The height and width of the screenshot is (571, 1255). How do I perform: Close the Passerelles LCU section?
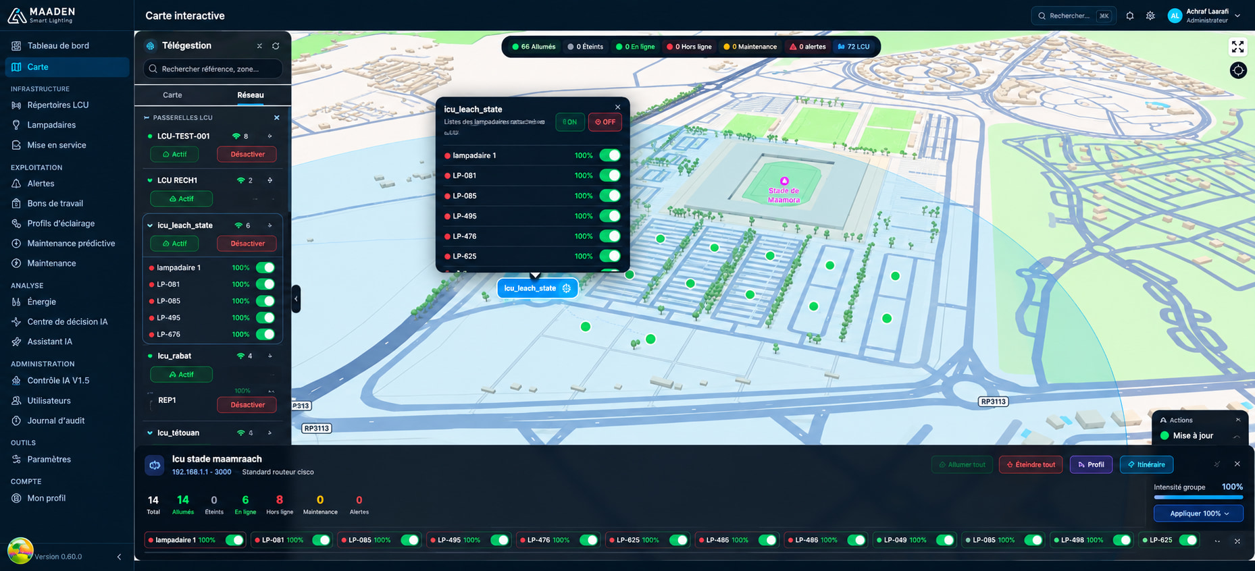tap(276, 117)
